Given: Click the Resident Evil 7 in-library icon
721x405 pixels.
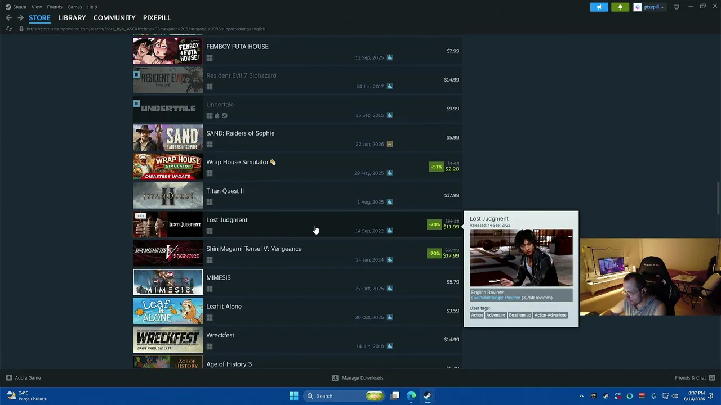Looking at the screenshot, I should click(x=136, y=74).
